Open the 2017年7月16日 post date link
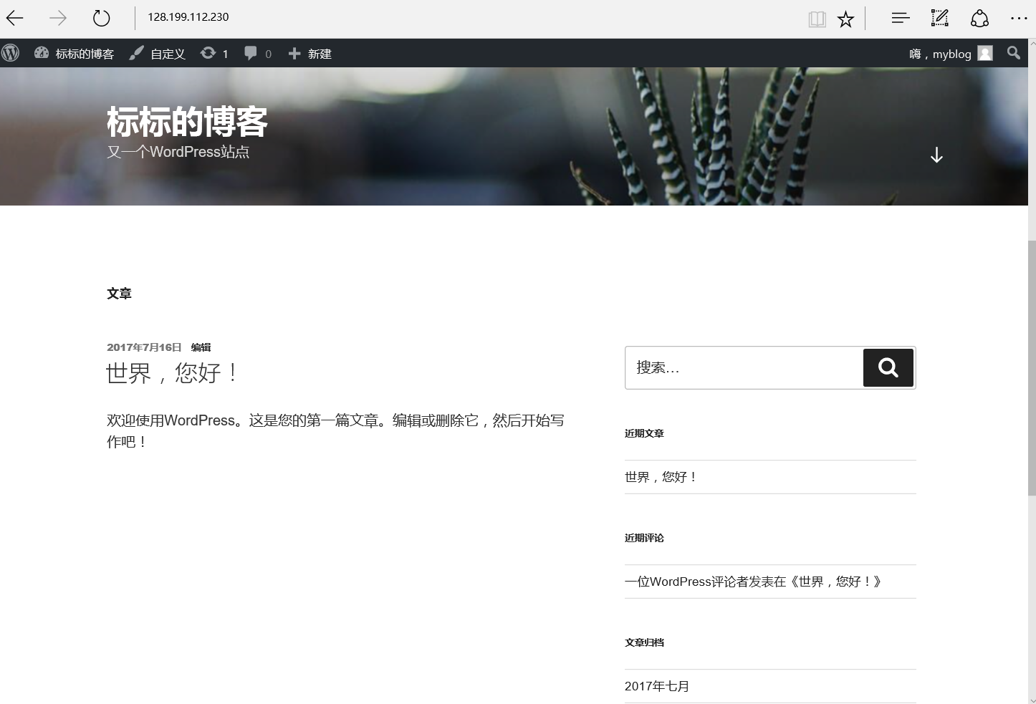The image size is (1036, 704). coord(144,347)
